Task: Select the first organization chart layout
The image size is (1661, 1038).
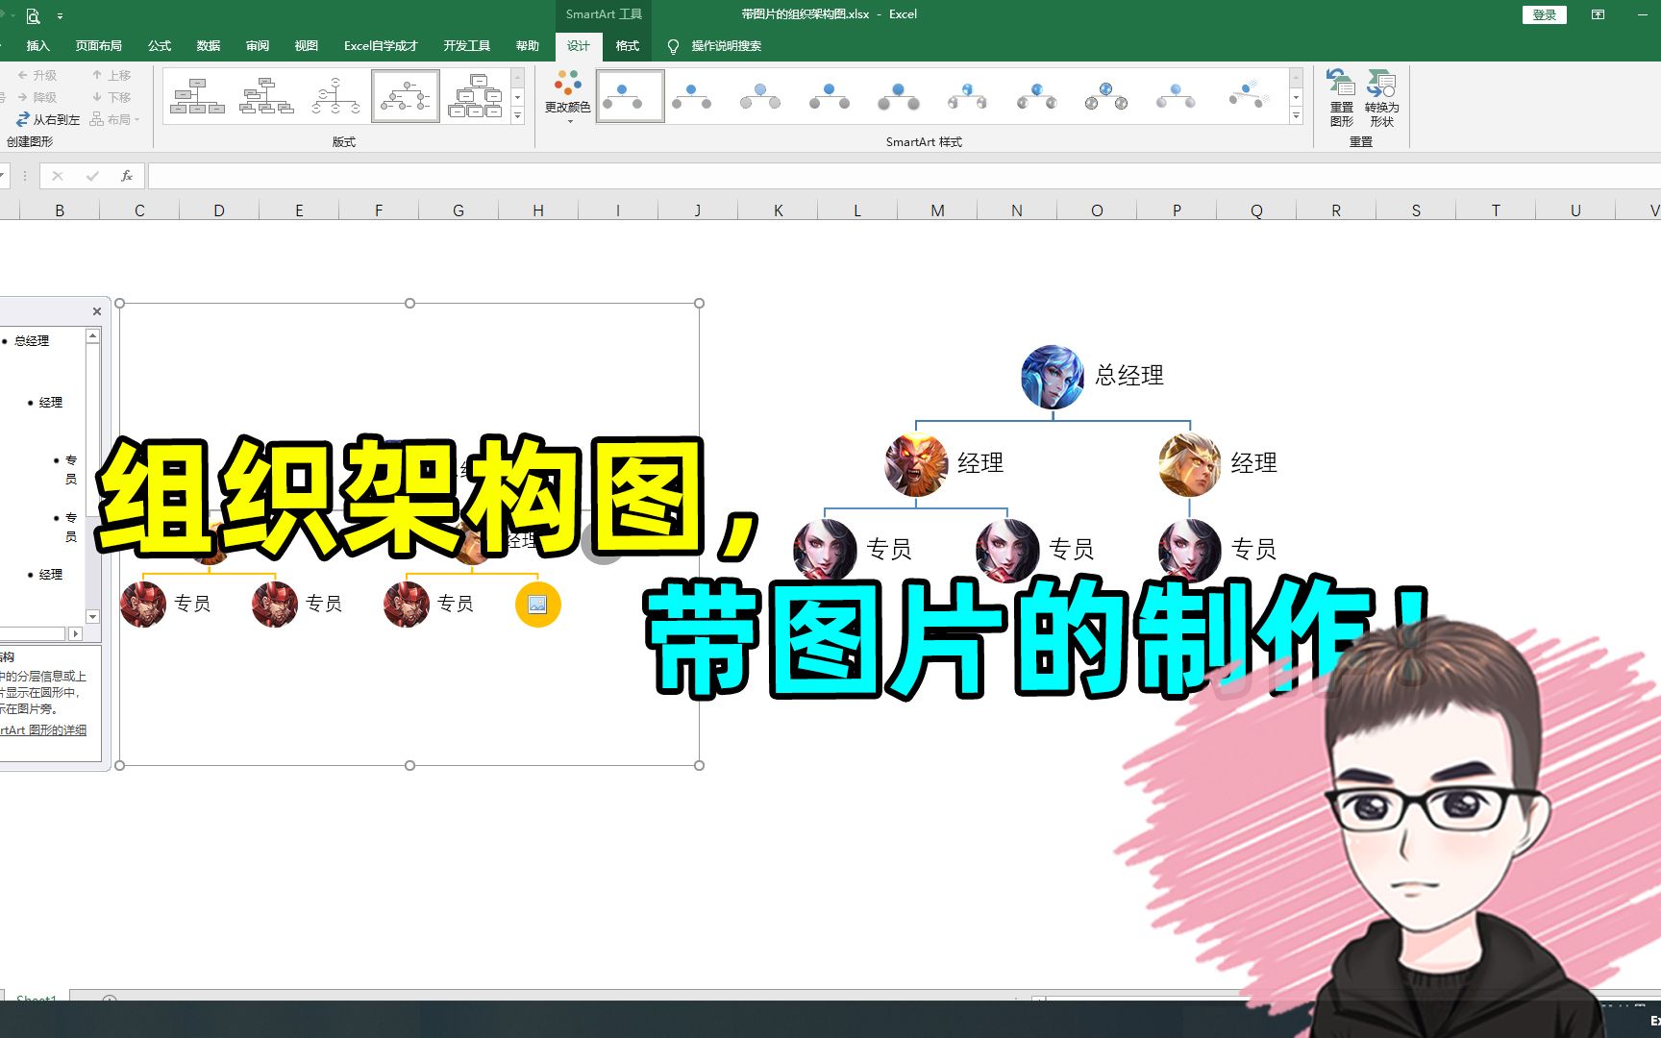Action: point(197,96)
